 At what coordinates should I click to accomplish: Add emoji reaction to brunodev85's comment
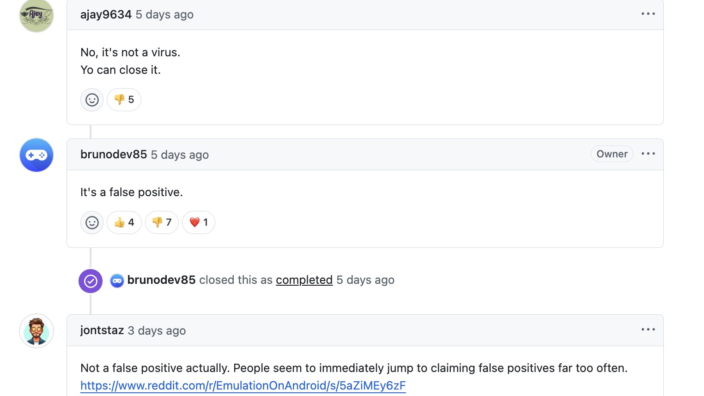point(92,222)
